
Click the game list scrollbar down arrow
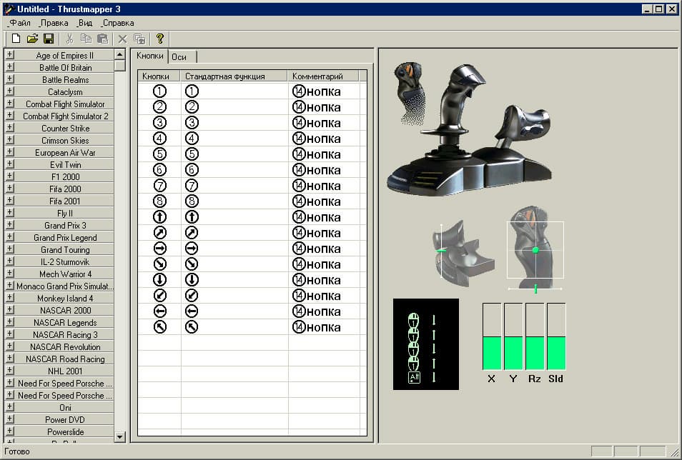pyautogui.click(x=119, y=436)
